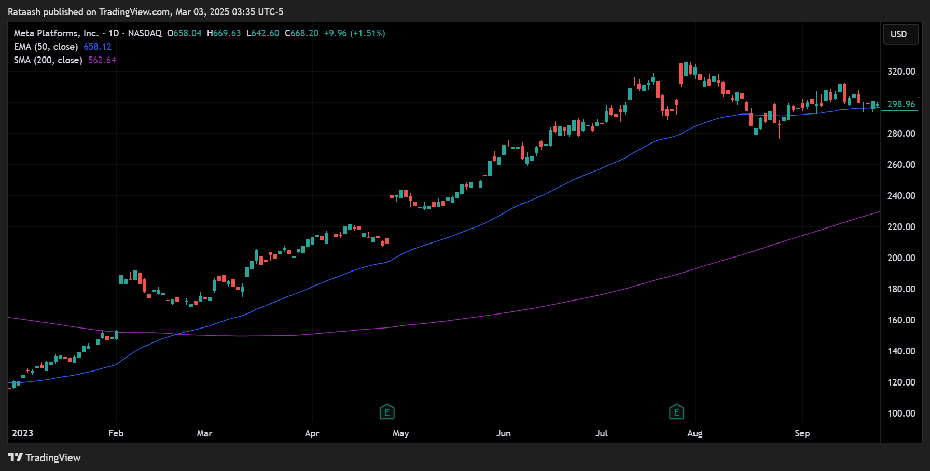Click the 140.00 price axis label
930x471 pixels.
point(901,351)
